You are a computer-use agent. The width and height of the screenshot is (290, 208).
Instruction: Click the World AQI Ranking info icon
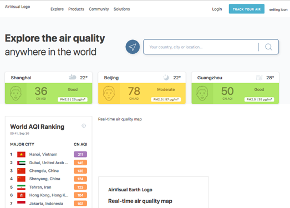(84, 126)
